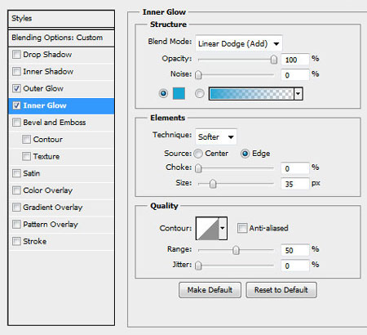Enable the Pattern Overlay checkbox
Image resolution: width=367 pixels, height=335 pixels.
point(16,224)
